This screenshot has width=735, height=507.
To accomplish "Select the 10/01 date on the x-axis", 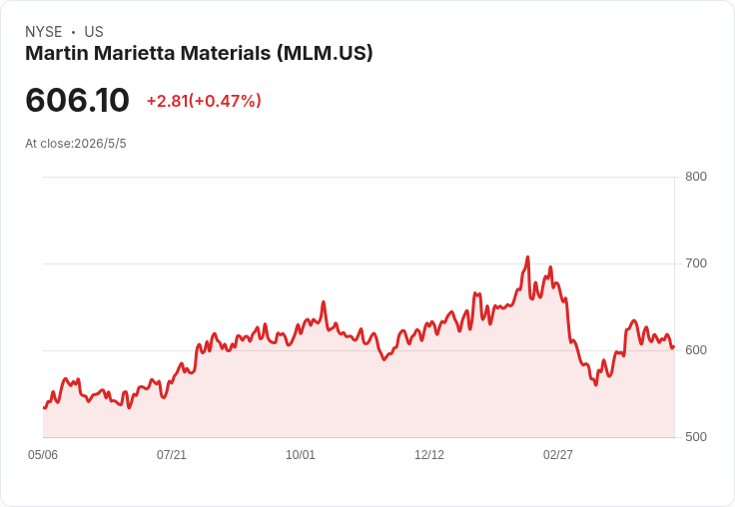I will coord(301,455).
